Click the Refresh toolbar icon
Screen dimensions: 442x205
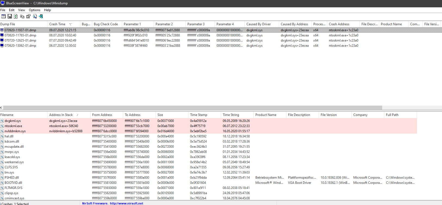click(x=16, y=16)
